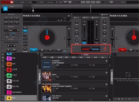The height and width of the screenshot is (102, 139).
Task: Open the red record folder icon
Action: coord(9,70)
